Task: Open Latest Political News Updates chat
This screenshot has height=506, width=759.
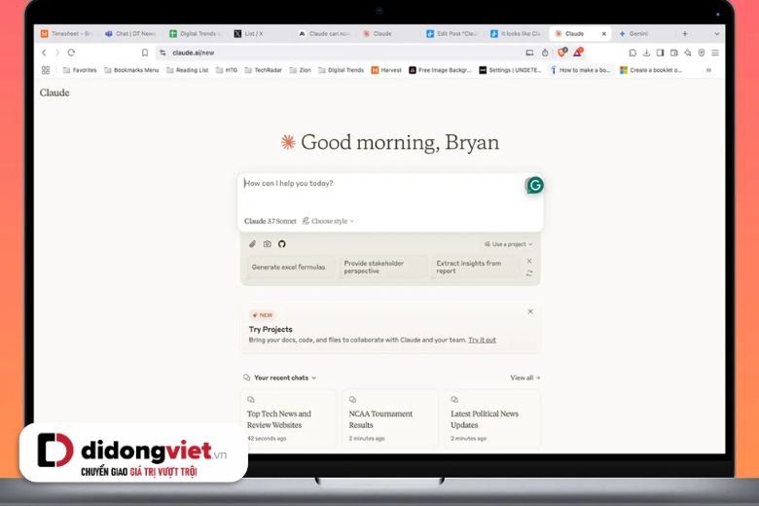Action: tap(491, 417)
